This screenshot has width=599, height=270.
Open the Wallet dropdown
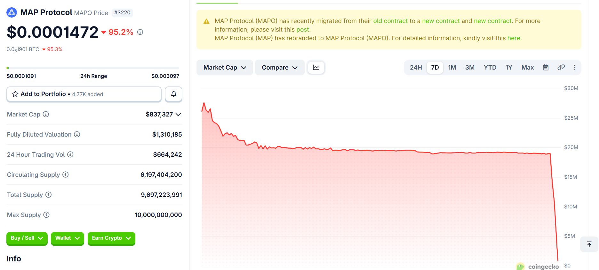pos(68,238)
